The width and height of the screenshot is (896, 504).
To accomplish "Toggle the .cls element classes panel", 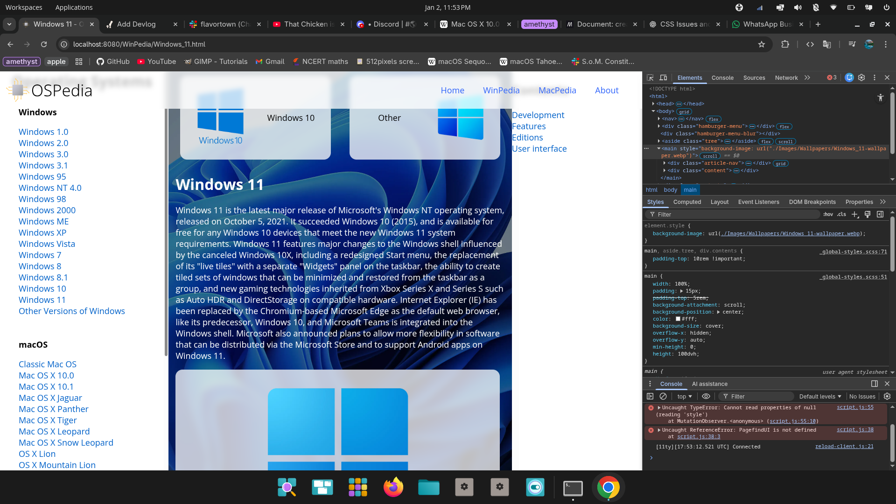I will pyautogui.click(x=841, y=214).
